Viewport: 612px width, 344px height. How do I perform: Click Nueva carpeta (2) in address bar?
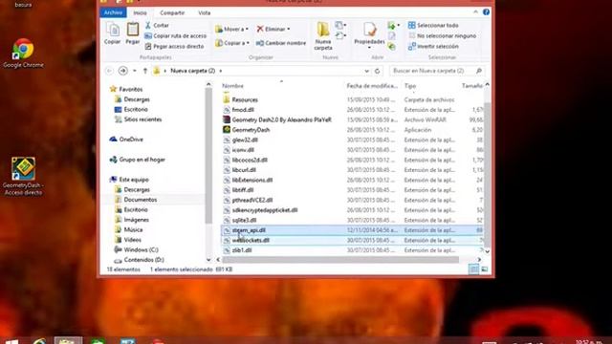[x=193, y=71]
